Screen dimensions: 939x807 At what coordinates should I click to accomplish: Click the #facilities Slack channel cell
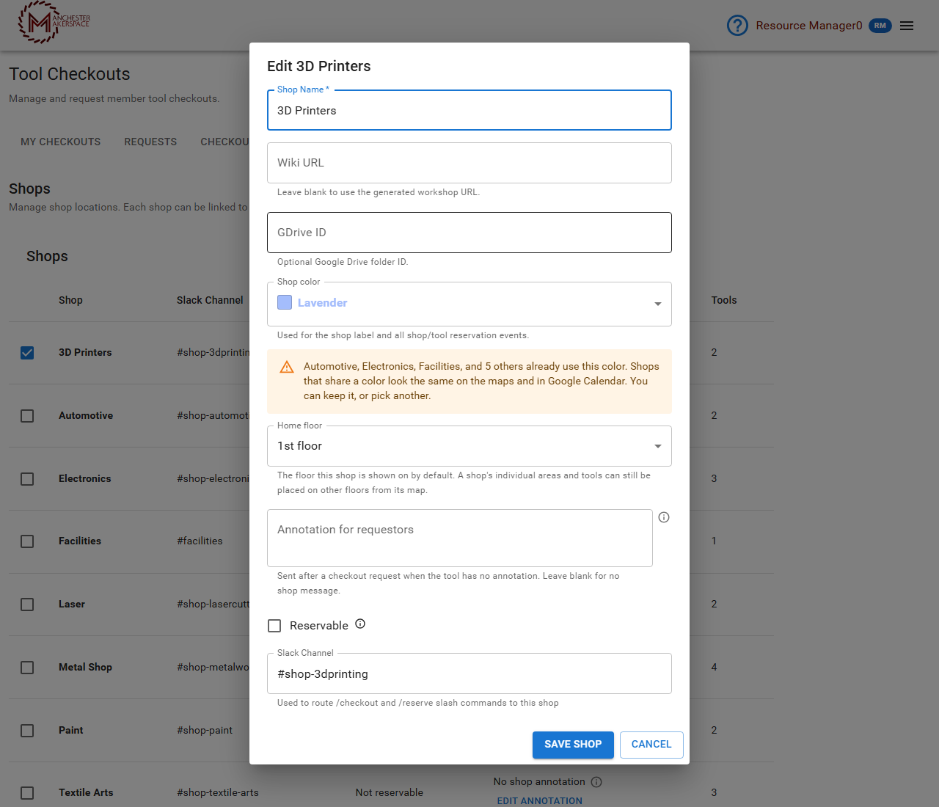(x=200, y=541)
